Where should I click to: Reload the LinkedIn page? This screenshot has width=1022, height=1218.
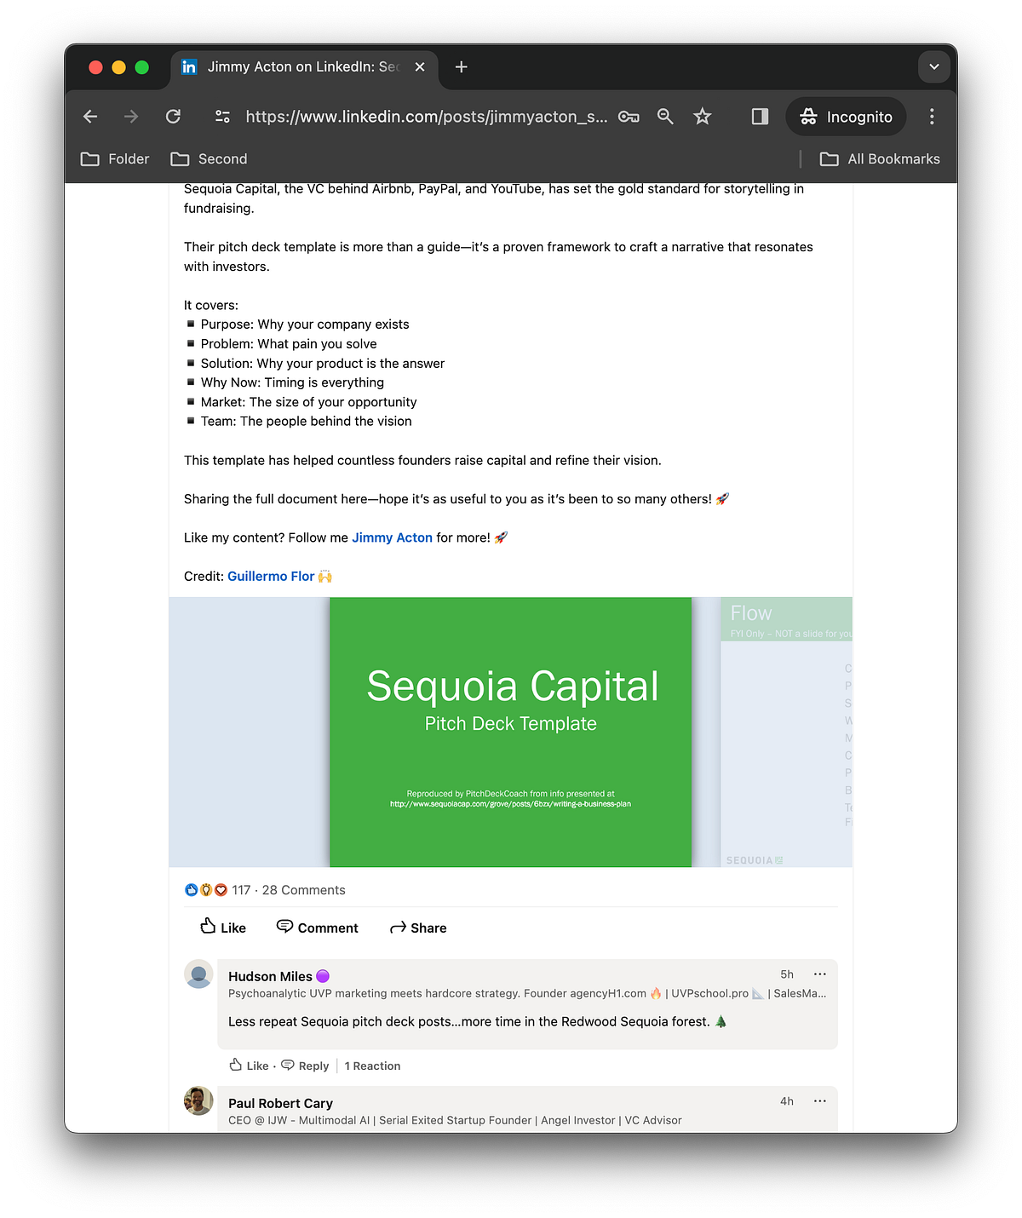click(173, 117)
